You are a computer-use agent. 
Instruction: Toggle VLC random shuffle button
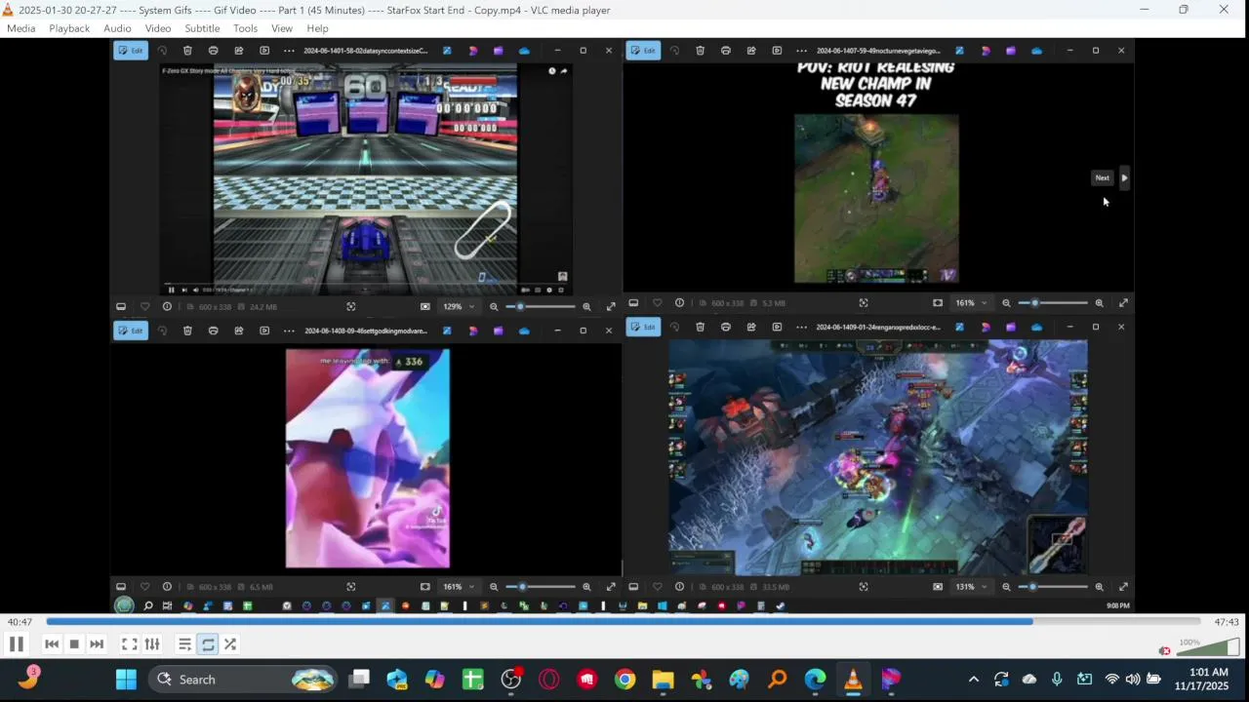coord(230,644)
